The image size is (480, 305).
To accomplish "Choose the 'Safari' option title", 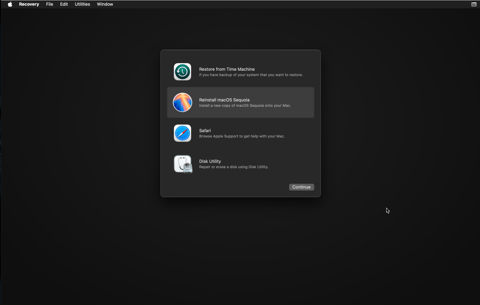I will [x=205, y=131].
